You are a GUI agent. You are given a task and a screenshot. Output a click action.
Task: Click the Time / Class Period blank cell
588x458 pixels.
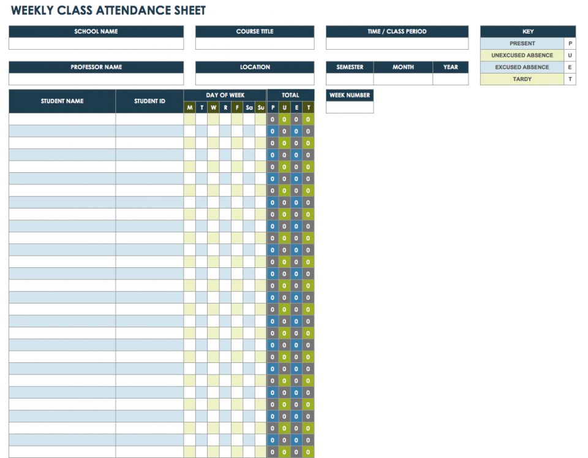(x=397, y=44)
